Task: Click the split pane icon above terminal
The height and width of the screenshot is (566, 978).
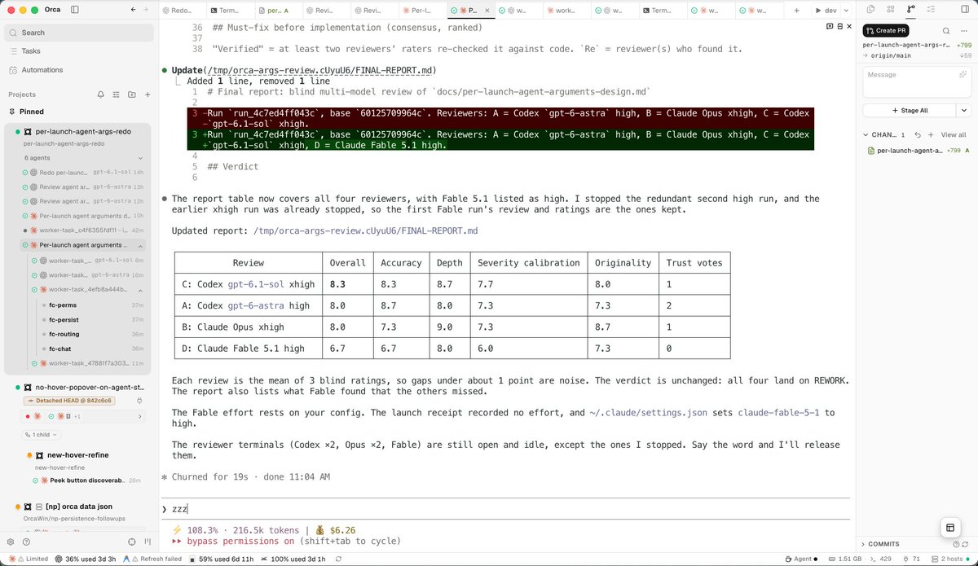Action: 839,26
